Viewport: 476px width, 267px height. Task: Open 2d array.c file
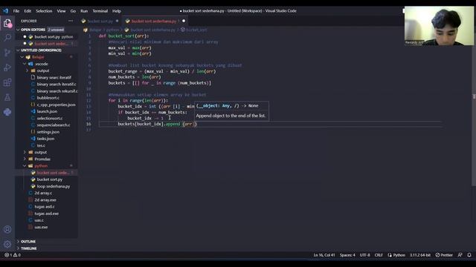click(43, 193)
